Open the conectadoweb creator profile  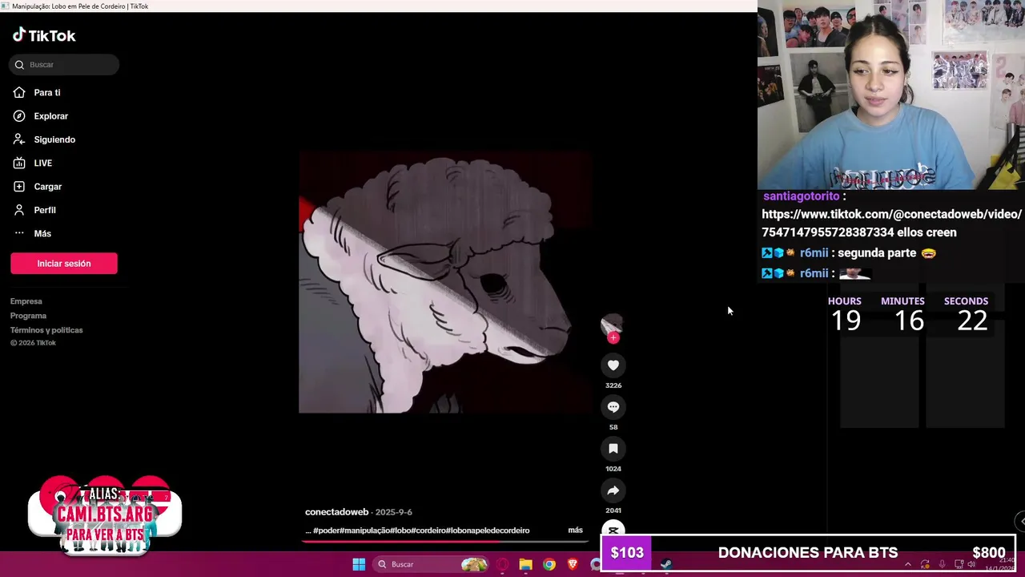click(x=336, y=512)
